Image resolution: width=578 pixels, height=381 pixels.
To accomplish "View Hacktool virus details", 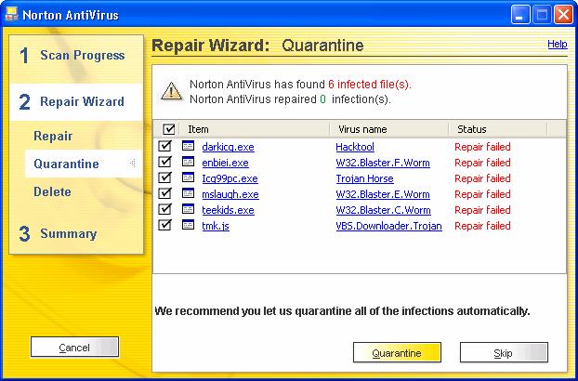I will (x=355, y=147).
